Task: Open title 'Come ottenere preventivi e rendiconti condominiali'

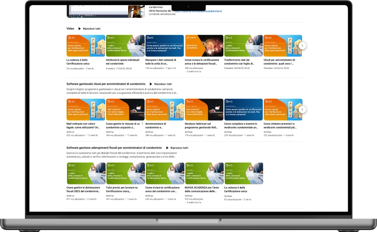Action: click(280, 126)
